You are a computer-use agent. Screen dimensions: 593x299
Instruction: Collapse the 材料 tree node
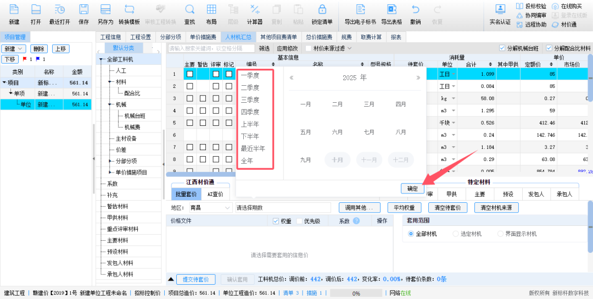(110, 82)
